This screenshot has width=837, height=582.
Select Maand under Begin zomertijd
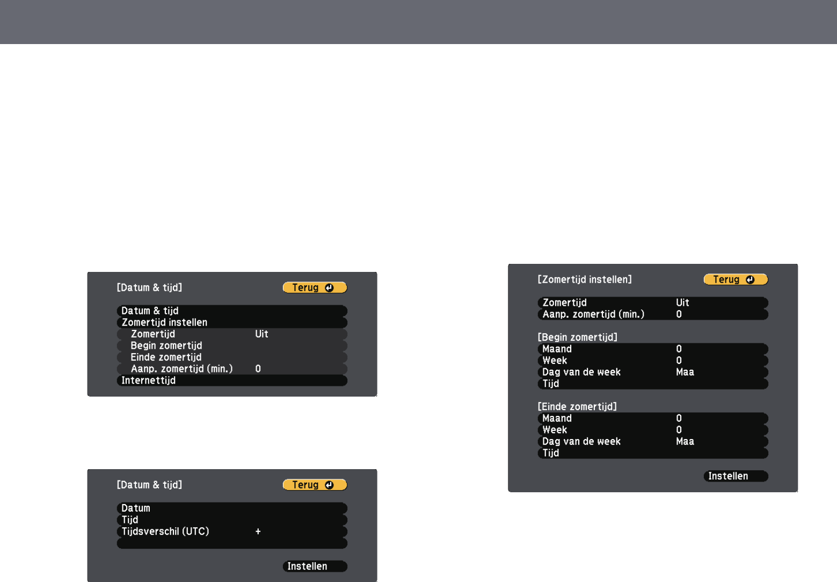pos(652,349)
